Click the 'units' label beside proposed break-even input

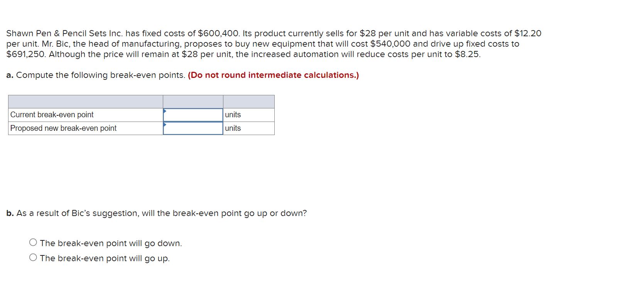[233, 128]
